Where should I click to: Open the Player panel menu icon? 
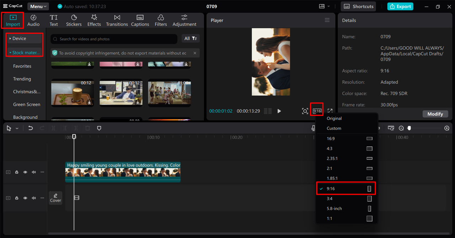click(327, 20)
